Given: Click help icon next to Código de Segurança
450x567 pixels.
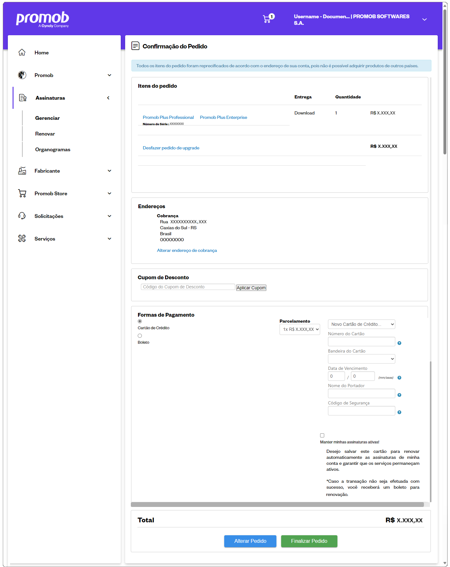Looking at the screenshot, I should [x=399, y=412].
